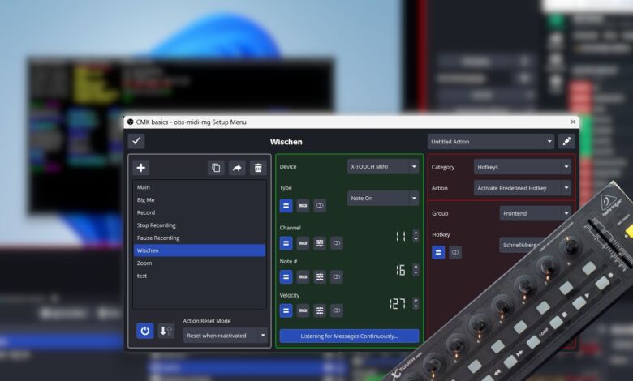
Task: Select the Big Me binding
Action: (200, 200)
